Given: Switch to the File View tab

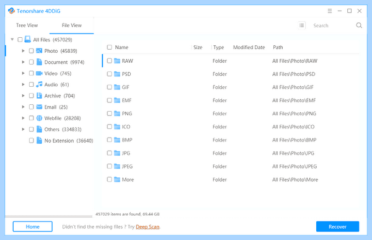Looking at the screenshot, I should [x=72, y=25].
